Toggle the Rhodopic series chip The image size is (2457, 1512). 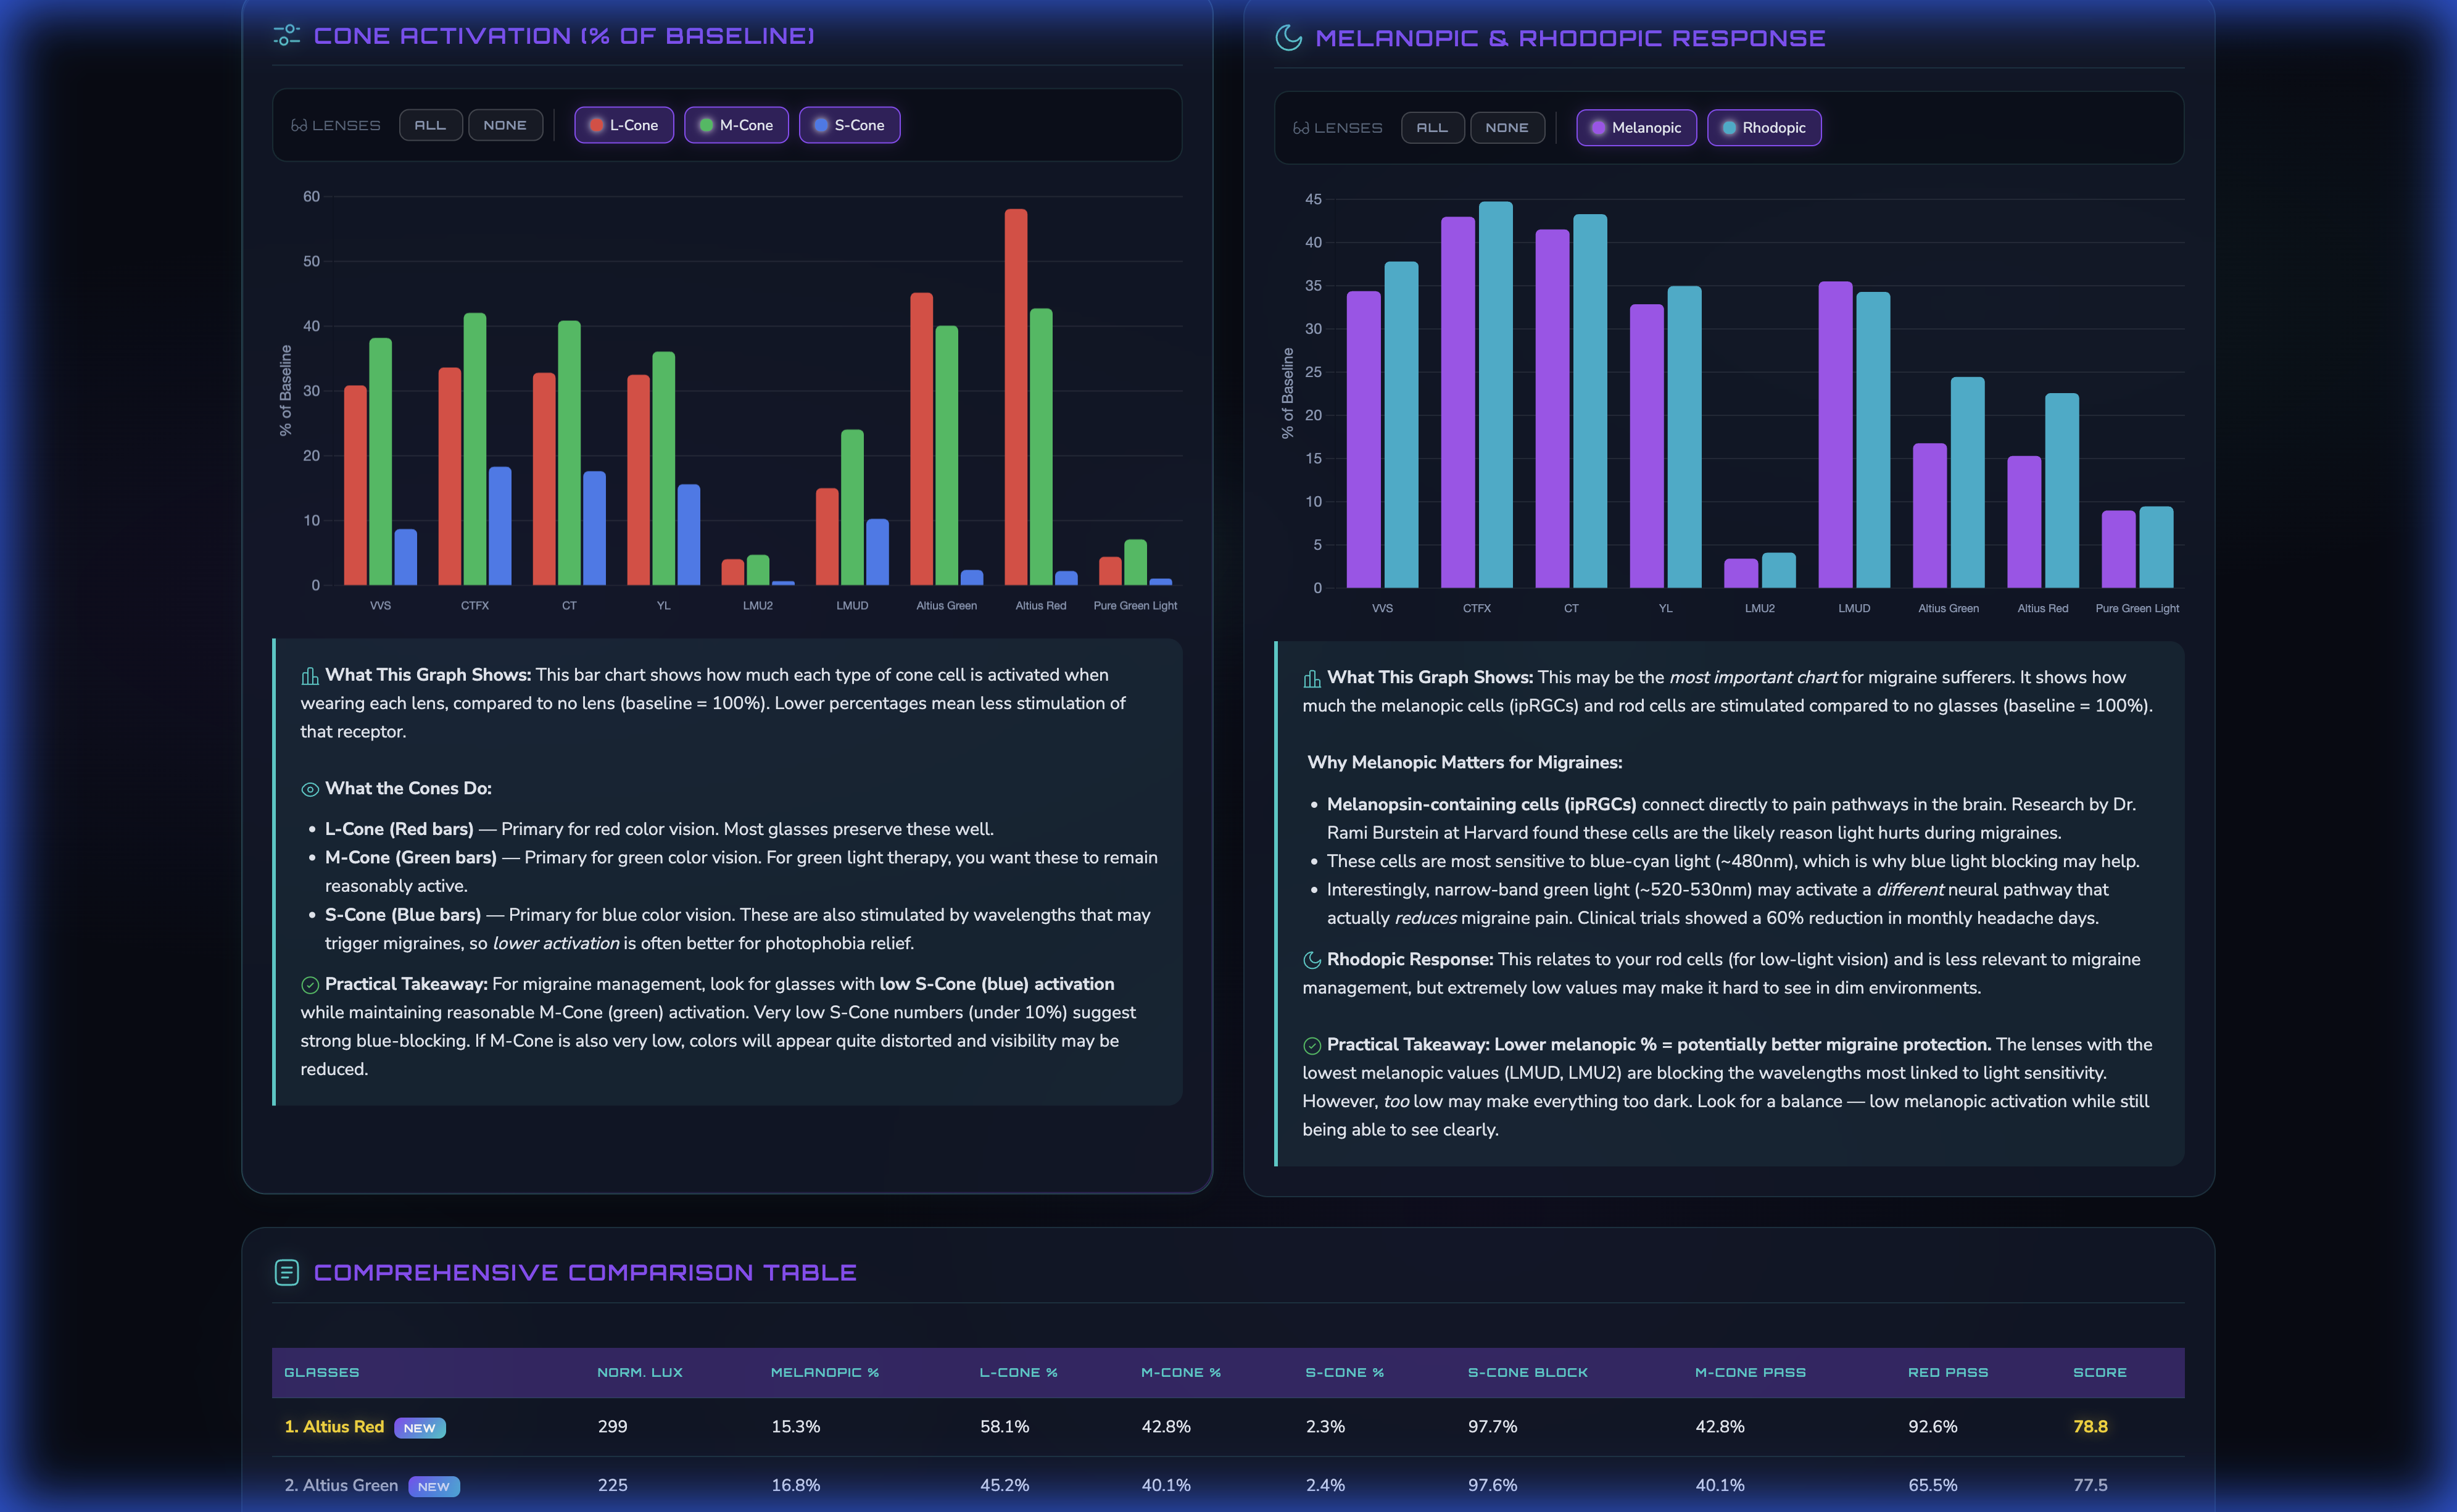(x=1764, y=128)
